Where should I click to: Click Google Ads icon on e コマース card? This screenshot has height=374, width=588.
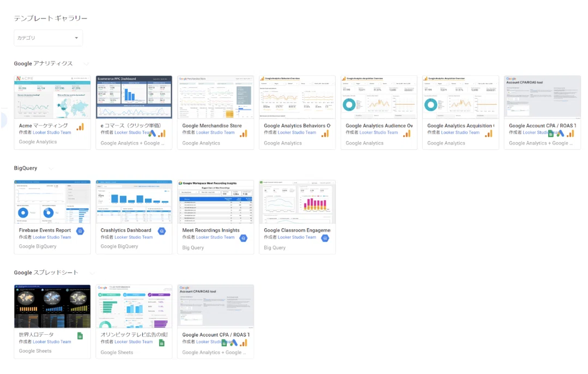[153, 133]
